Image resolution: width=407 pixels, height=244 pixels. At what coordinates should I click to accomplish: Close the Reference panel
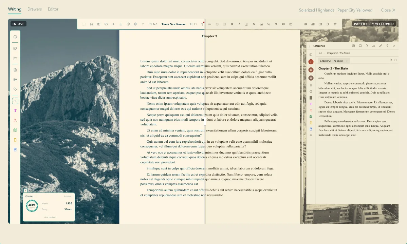tap(394, 46)
